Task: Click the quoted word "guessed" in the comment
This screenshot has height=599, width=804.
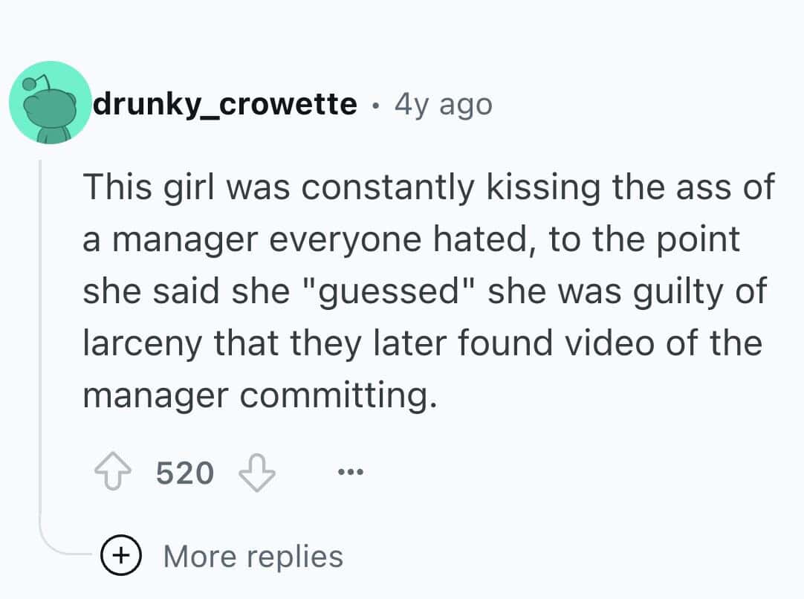Action: pos(401,292)
